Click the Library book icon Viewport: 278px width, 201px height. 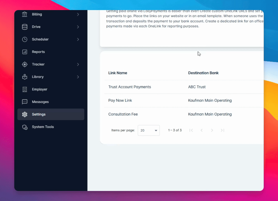[25, 77]
